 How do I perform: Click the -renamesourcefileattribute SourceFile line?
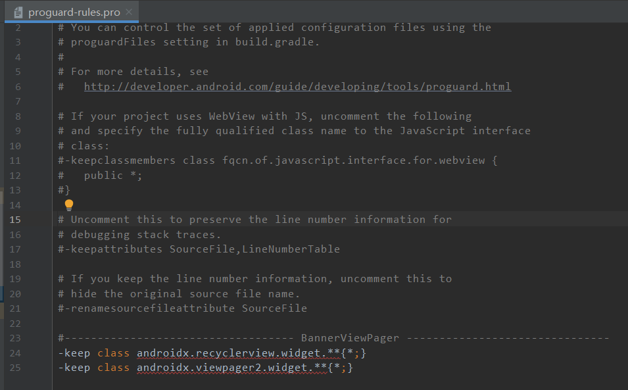182,308
